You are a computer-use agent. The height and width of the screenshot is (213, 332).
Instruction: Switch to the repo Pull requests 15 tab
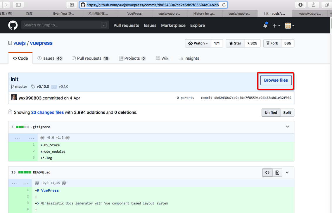click(91, 58)
